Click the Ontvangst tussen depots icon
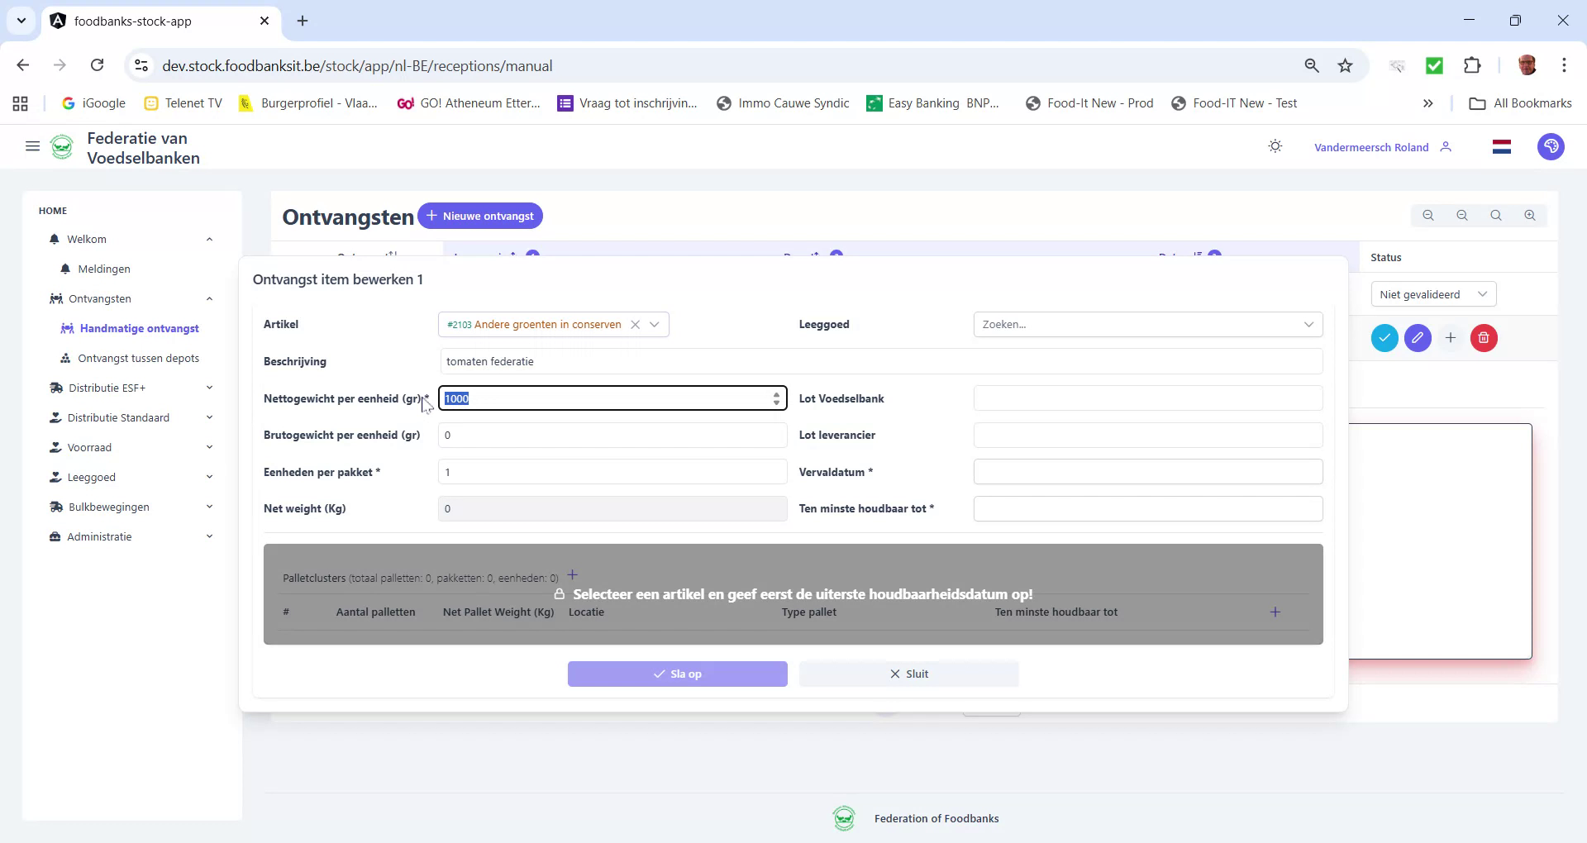 coord(66,358)
